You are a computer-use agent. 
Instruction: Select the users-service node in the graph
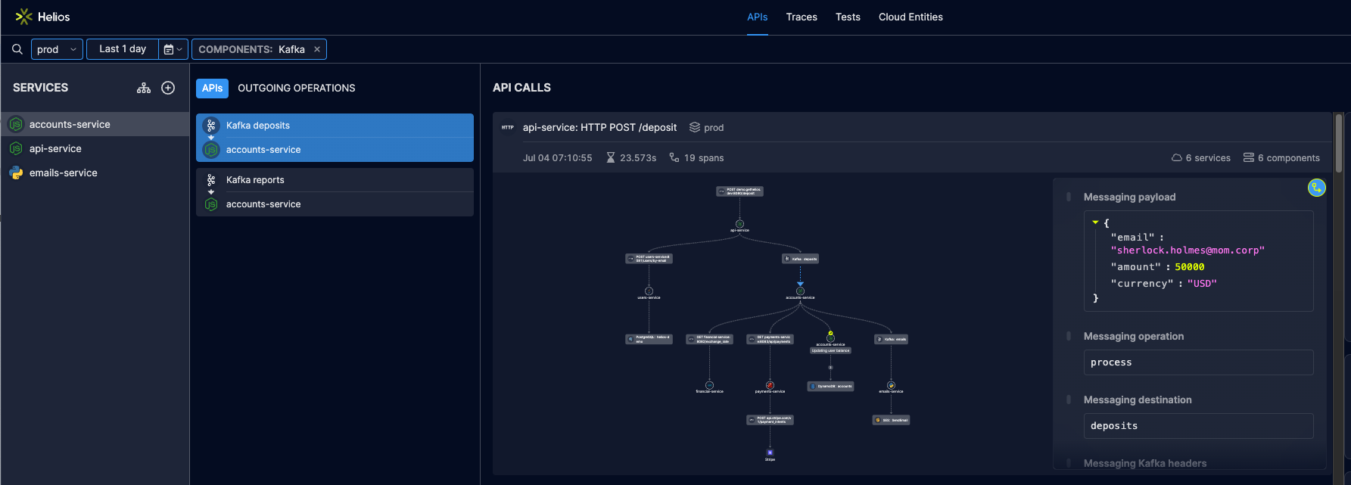point(649,291)
